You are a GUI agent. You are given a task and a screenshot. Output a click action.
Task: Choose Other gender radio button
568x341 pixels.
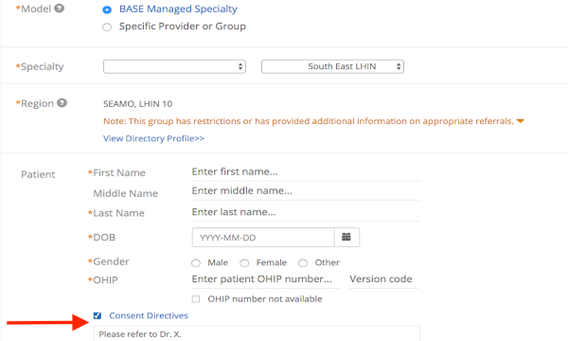pos(303,263)
